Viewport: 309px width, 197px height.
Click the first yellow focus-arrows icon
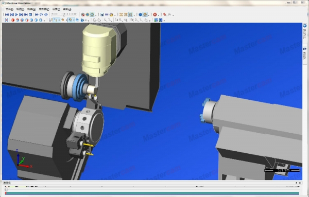pyautogui.click(x=121, y=14)
